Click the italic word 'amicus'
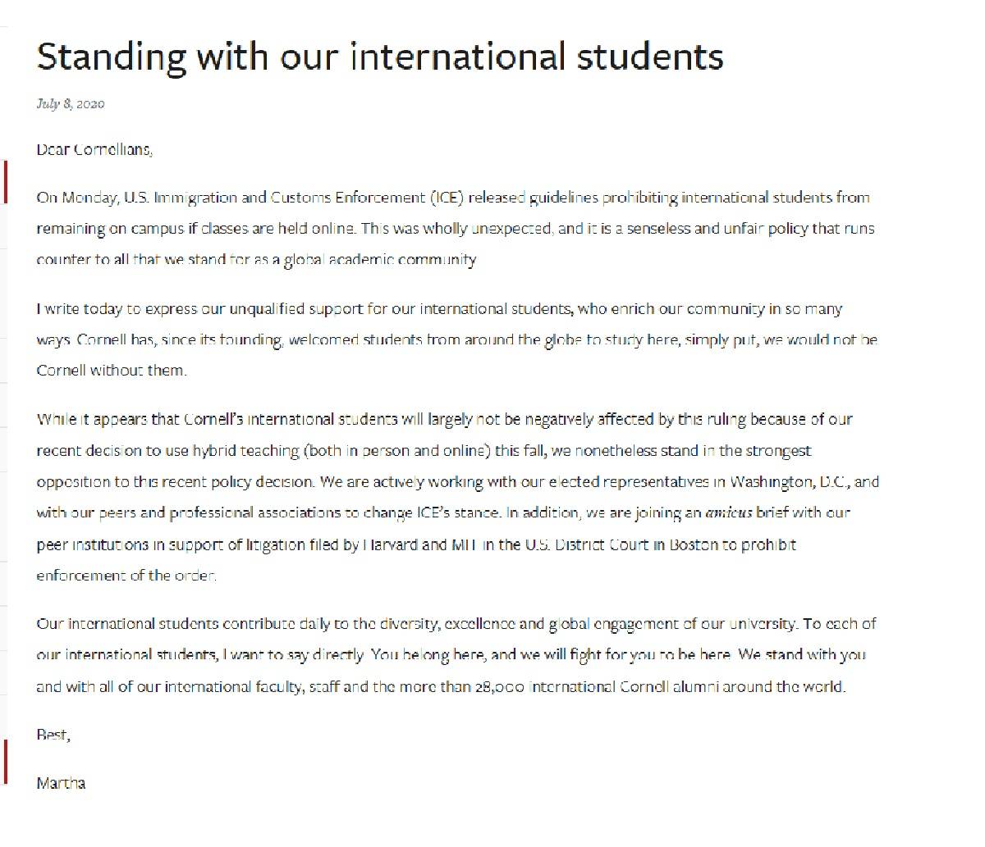Viewport: 985px width, 847px height. [x=729, y=513]
